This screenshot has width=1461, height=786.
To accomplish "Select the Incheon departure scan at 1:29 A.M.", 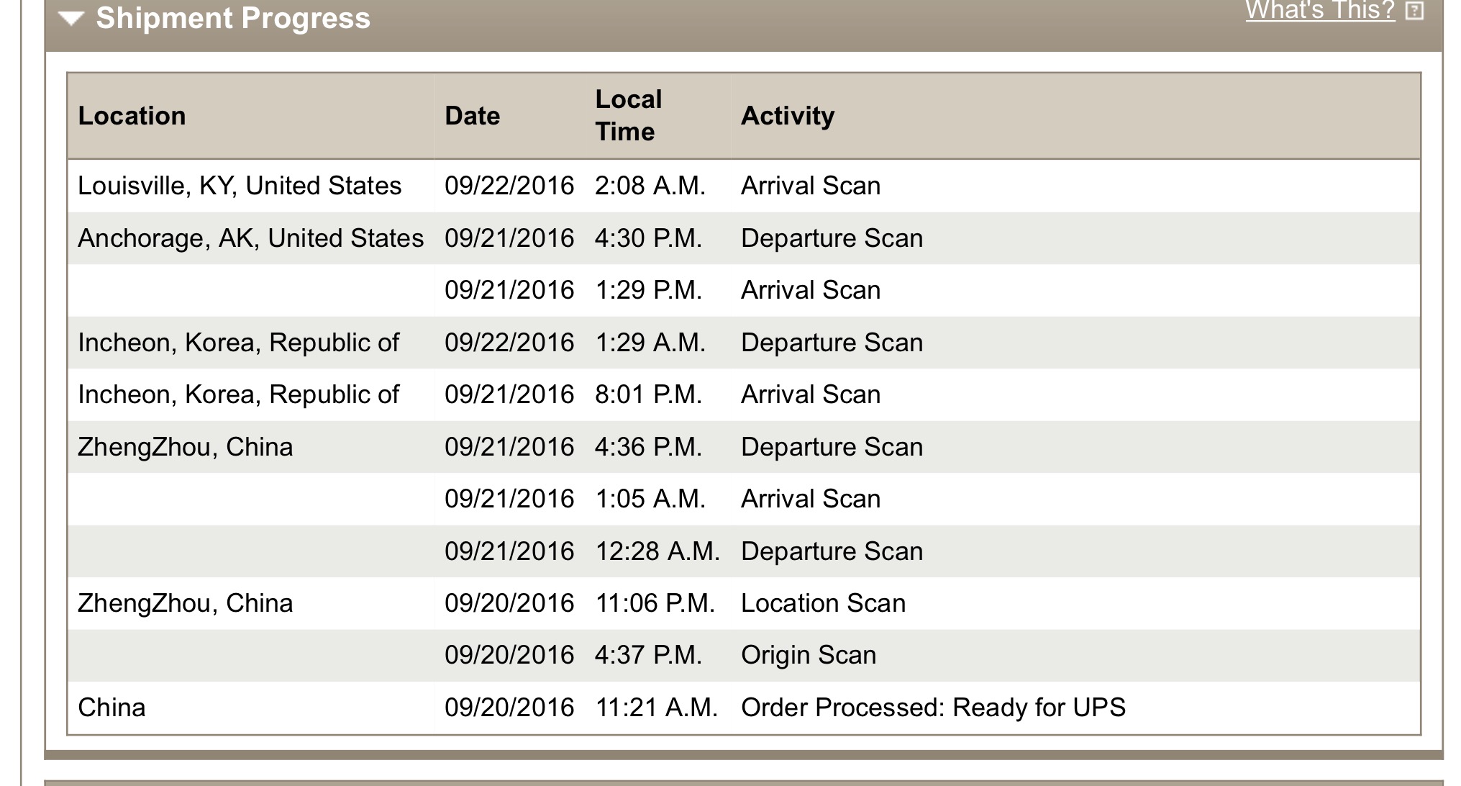I will coord(744,343).
